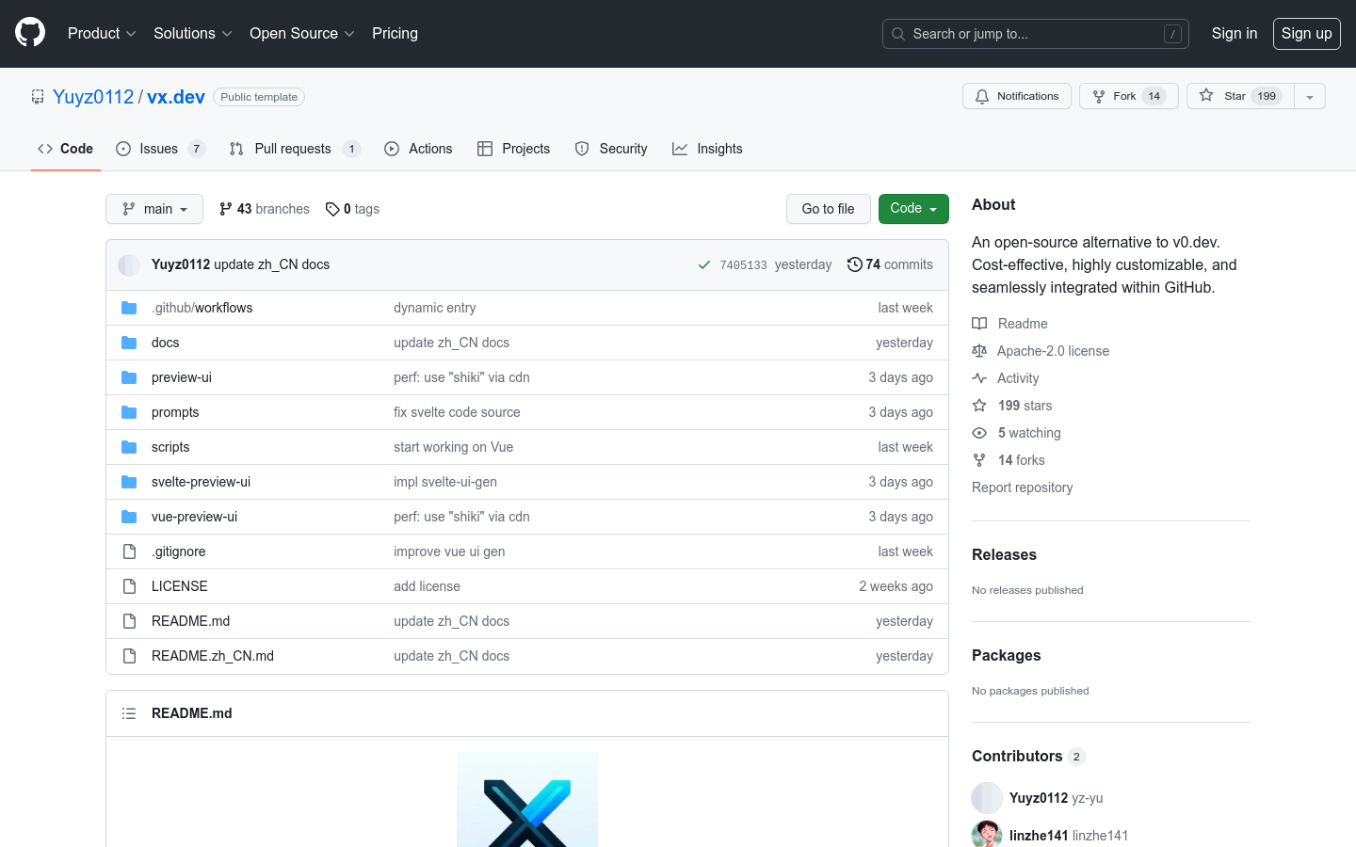Click the vx.dev repository name link
The width and height of the screenshot is (1356, 847).
click(x=176, y=97)
